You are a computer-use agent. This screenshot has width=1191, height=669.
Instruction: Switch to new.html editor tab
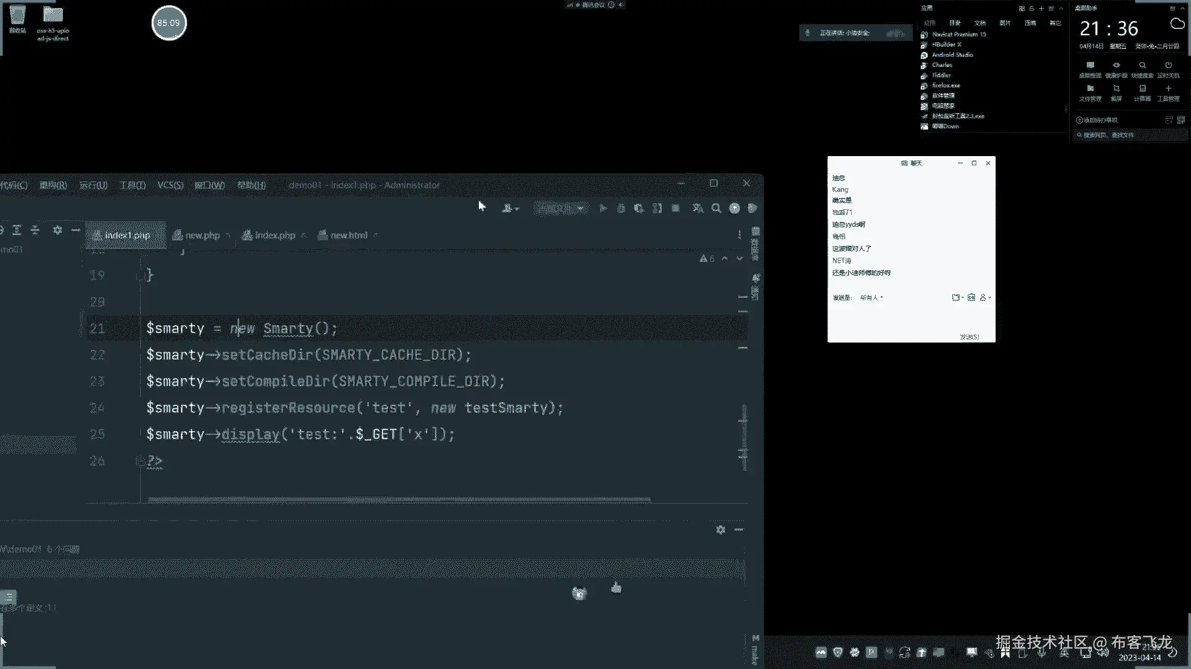349,235
